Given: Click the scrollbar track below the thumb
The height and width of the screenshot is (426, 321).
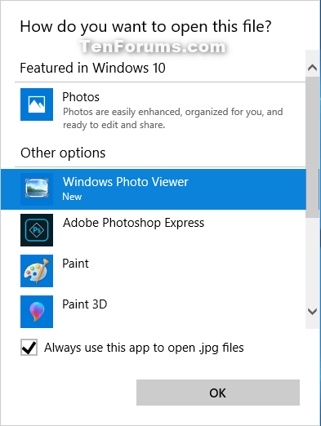Looking at the screenshot, I should click(x=312, y=260).
